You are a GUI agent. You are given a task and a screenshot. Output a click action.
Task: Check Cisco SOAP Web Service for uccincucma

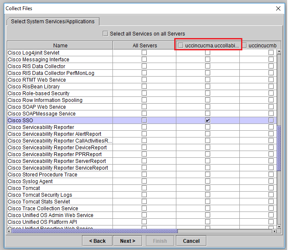click(x=208, y=107)
